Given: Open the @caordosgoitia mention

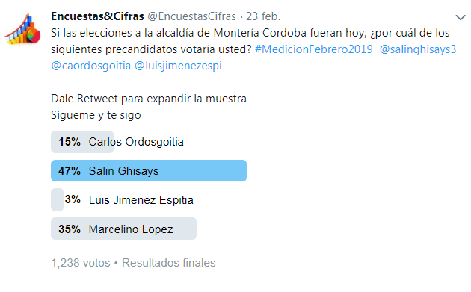Looking at the screenshot, I should 91,66.
